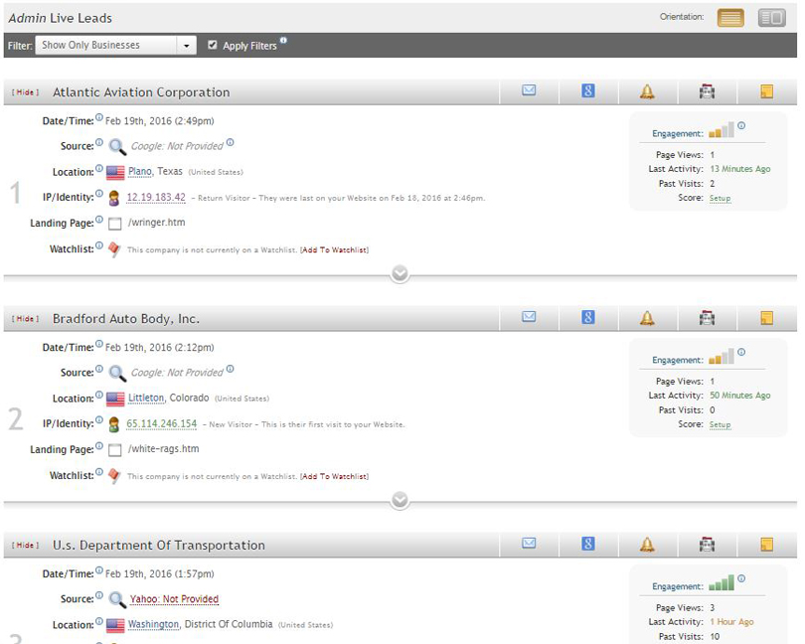Hide the Atlantic Aviation Corporation lead
The image size is (805, 644).
26,92
